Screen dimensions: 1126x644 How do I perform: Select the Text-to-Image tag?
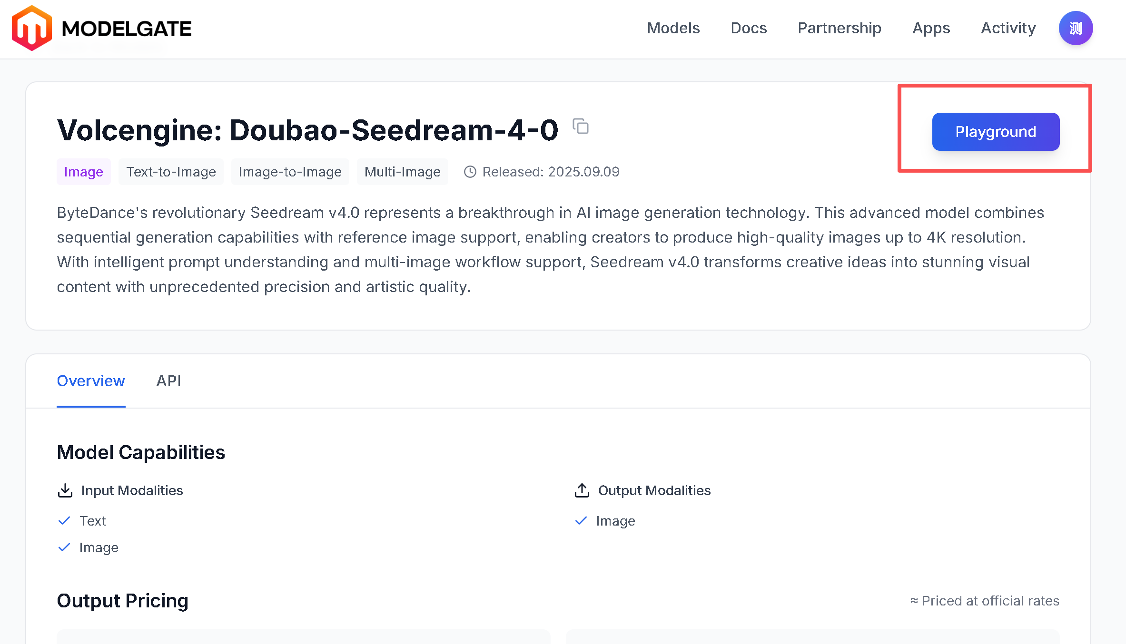(171, 172)
